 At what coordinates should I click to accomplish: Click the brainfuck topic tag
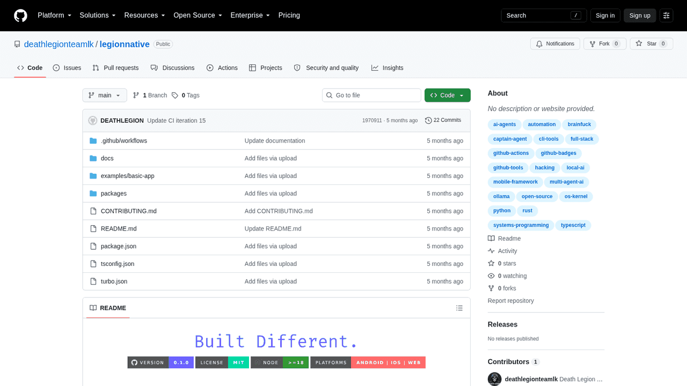point(579,124)
